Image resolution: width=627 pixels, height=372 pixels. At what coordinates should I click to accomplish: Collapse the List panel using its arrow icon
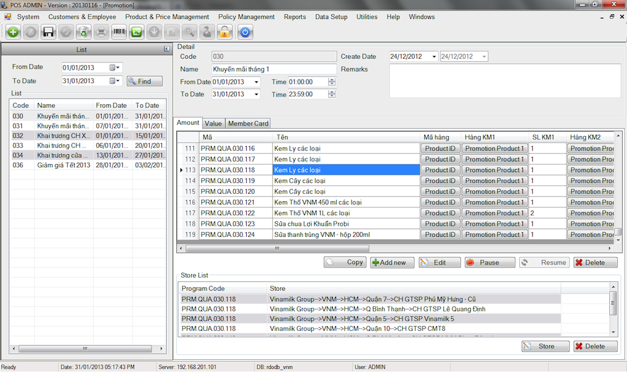coord(167,49)
